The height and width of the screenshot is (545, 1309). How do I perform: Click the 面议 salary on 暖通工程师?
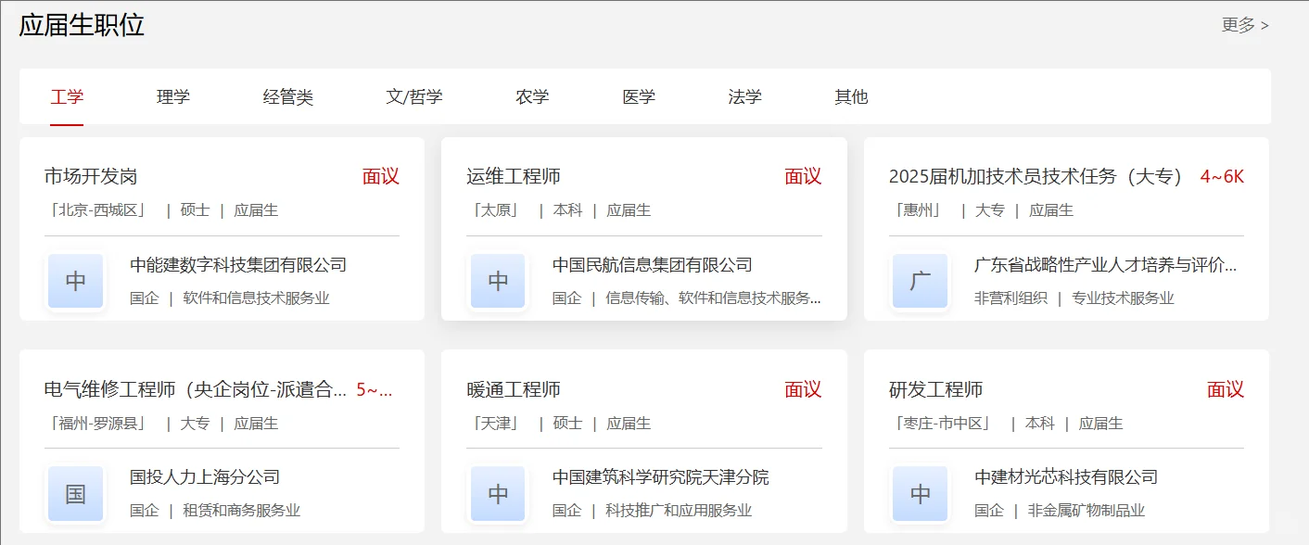click(803, 389)
